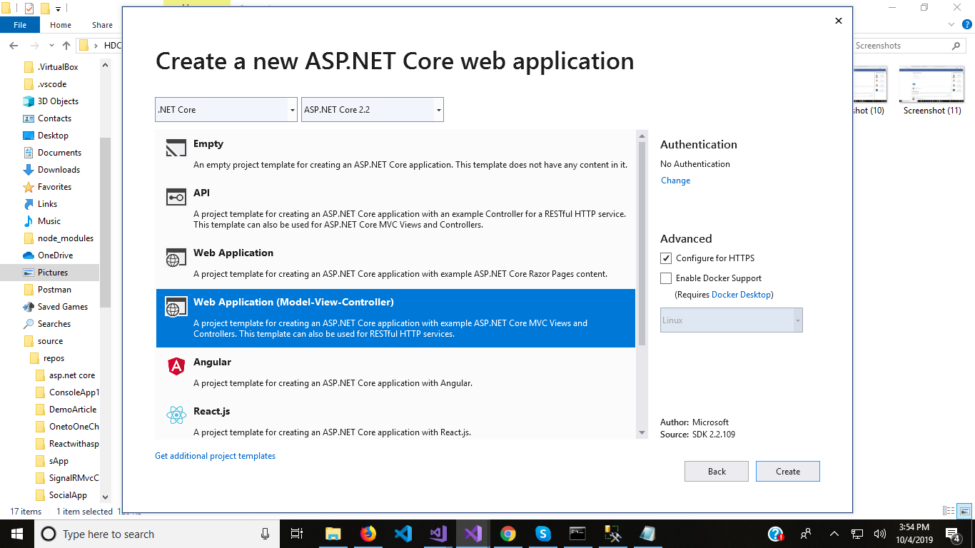Click the Create button
This screenshot has width=975, height=548.
(x=788, y=472)
